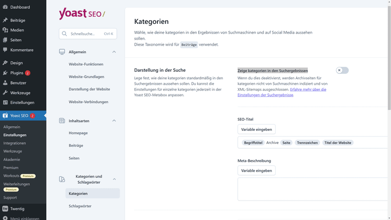Image resolution: width=391 pixels, height=220 pixels.
Task: Select Kategorien in Yoast navigation
Action: pyautogui.click(x=92, y=193)
